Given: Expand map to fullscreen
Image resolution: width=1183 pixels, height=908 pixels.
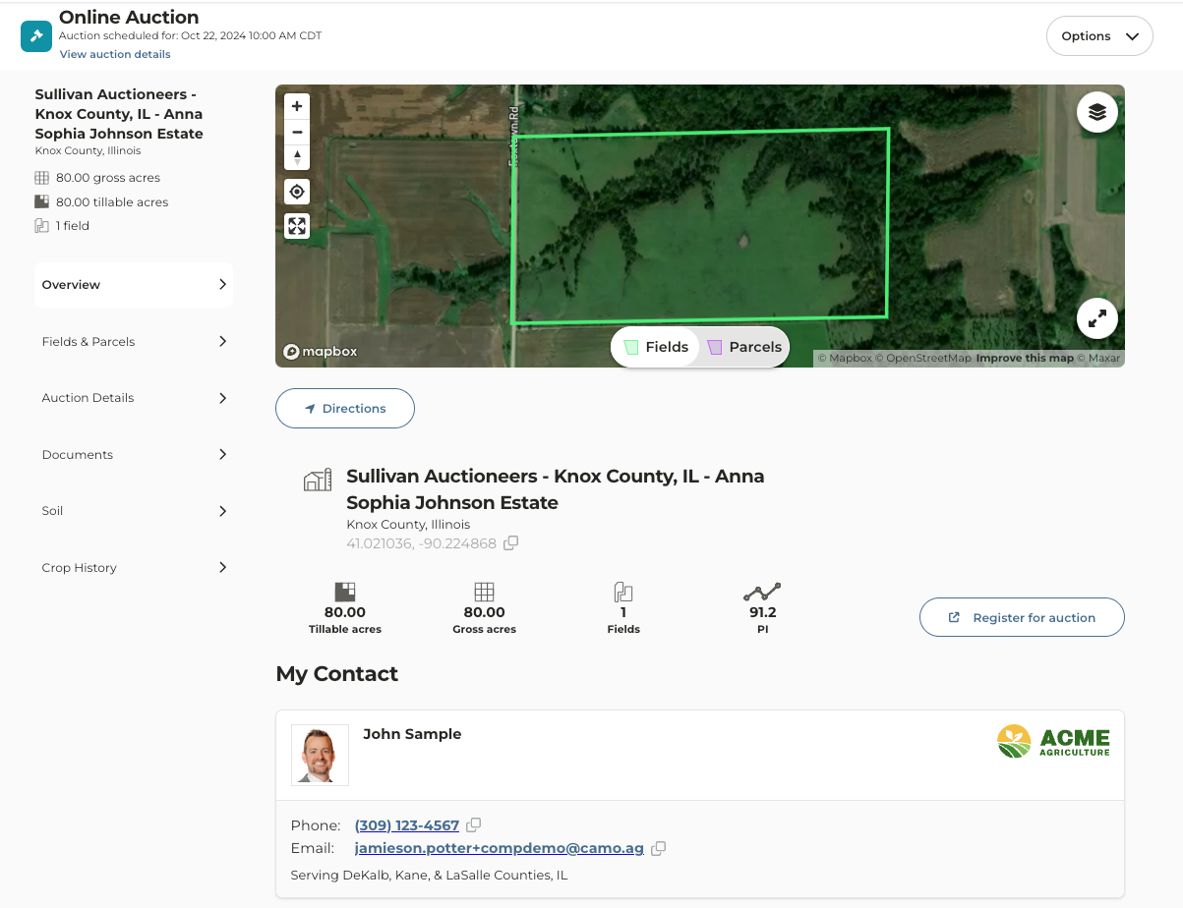Looking at the screenshot, I should 1097,318.
